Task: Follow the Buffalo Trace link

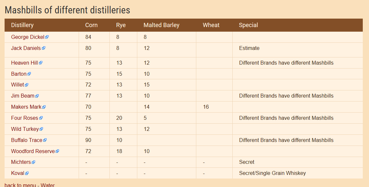Action: pyautogui.click(x=27, y=140)
